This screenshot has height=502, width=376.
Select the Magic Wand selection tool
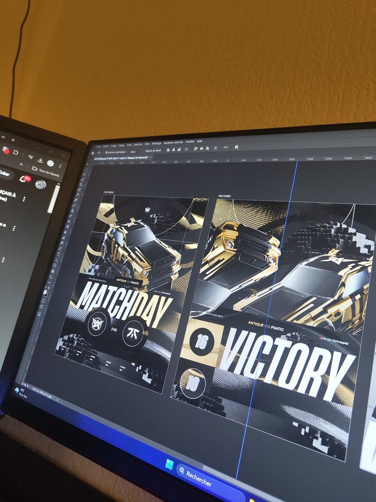[x=82, y=179]
